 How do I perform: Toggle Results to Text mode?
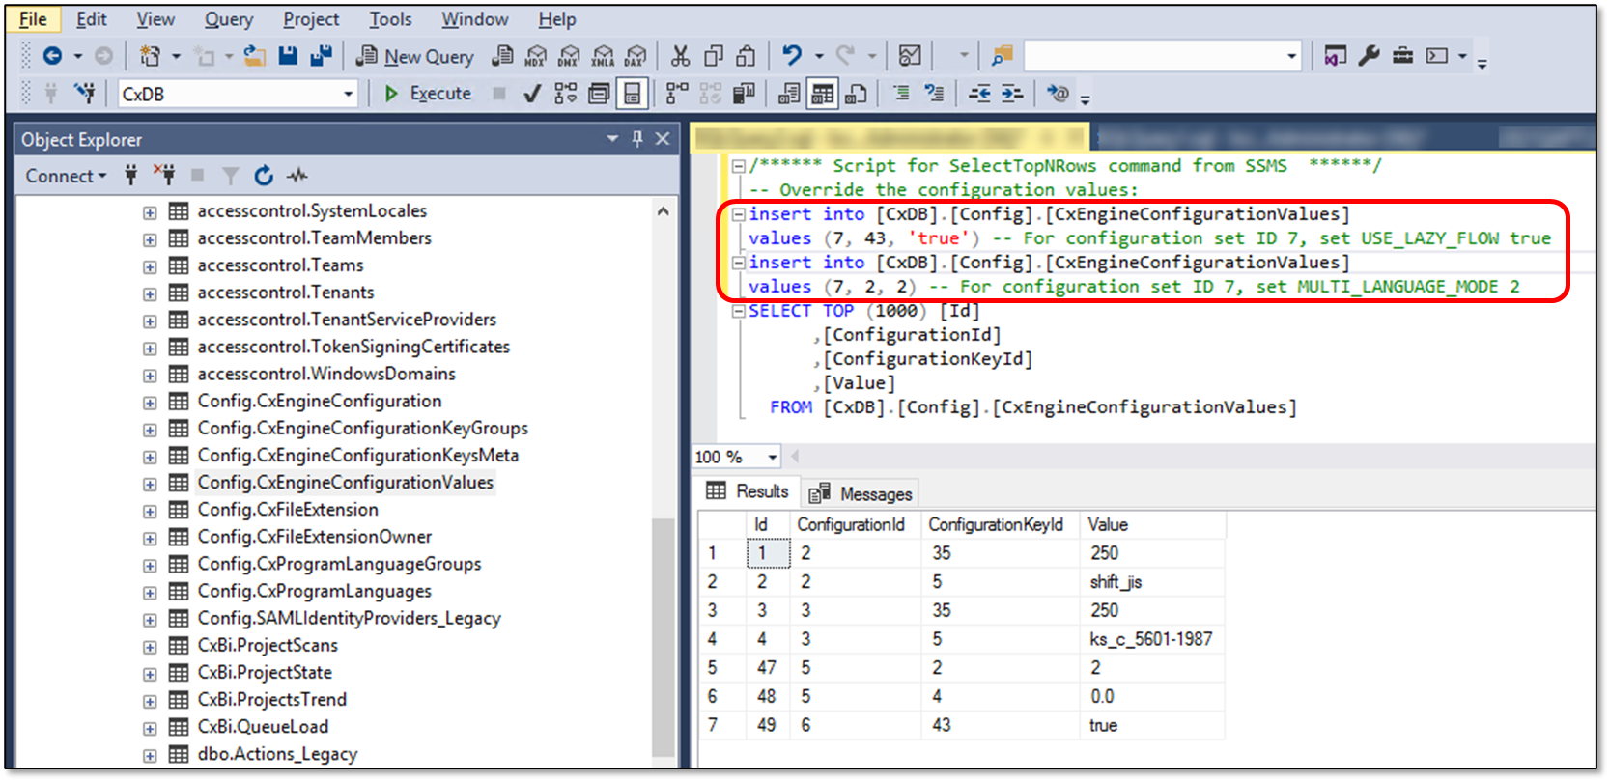[x=789, y=94]
